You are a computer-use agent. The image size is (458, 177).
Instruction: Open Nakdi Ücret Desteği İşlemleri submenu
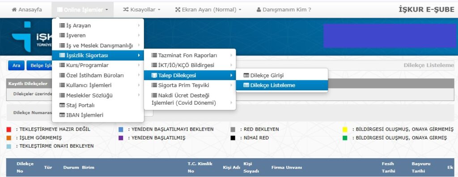pos(190,99)
